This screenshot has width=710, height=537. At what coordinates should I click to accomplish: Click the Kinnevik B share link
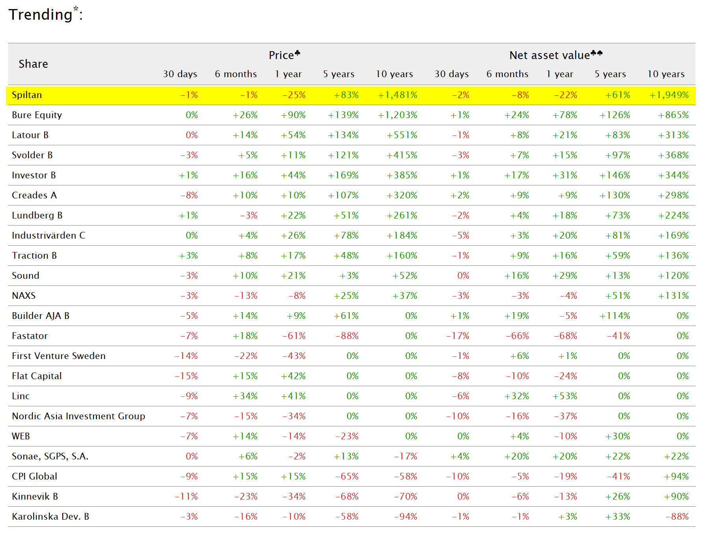point(35,496)
